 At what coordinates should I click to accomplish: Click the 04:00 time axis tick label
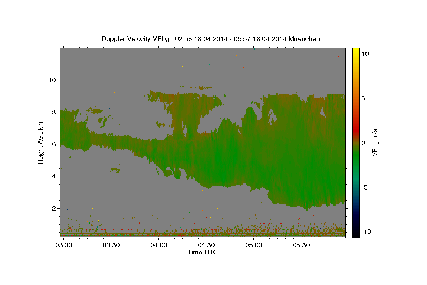pos(159,245)
